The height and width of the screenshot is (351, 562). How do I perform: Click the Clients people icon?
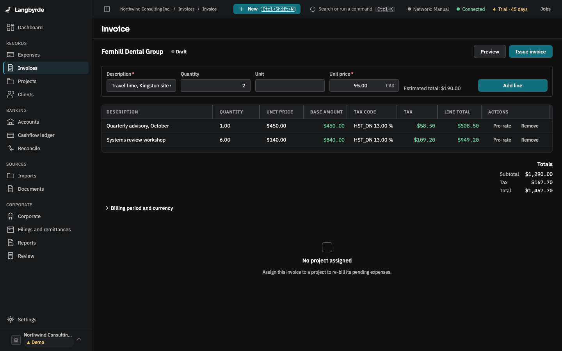(x=11, y=94)
